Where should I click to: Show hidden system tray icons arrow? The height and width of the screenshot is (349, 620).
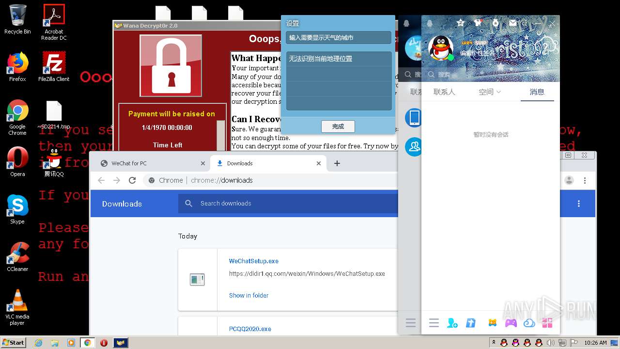[x=494, y=343]
